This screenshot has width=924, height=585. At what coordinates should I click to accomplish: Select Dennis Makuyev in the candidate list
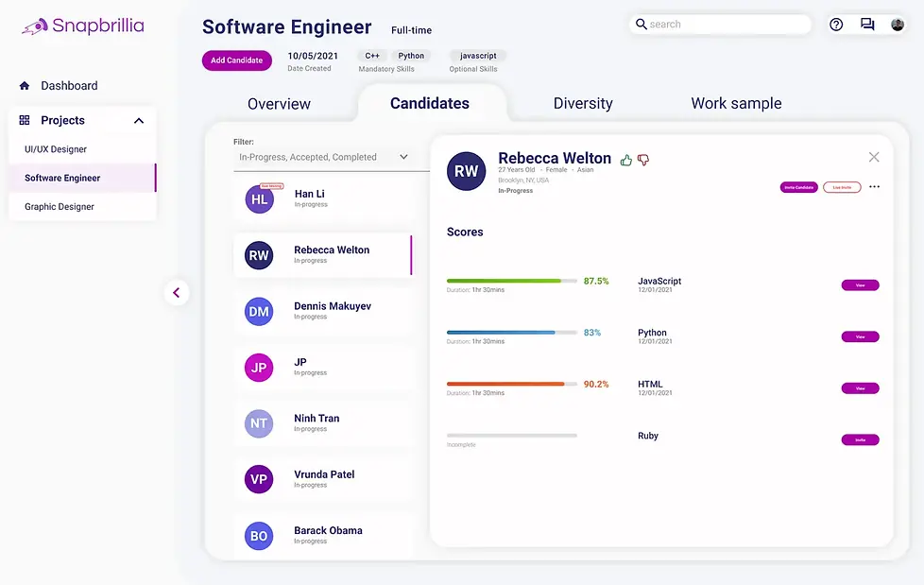coord(323,311)
